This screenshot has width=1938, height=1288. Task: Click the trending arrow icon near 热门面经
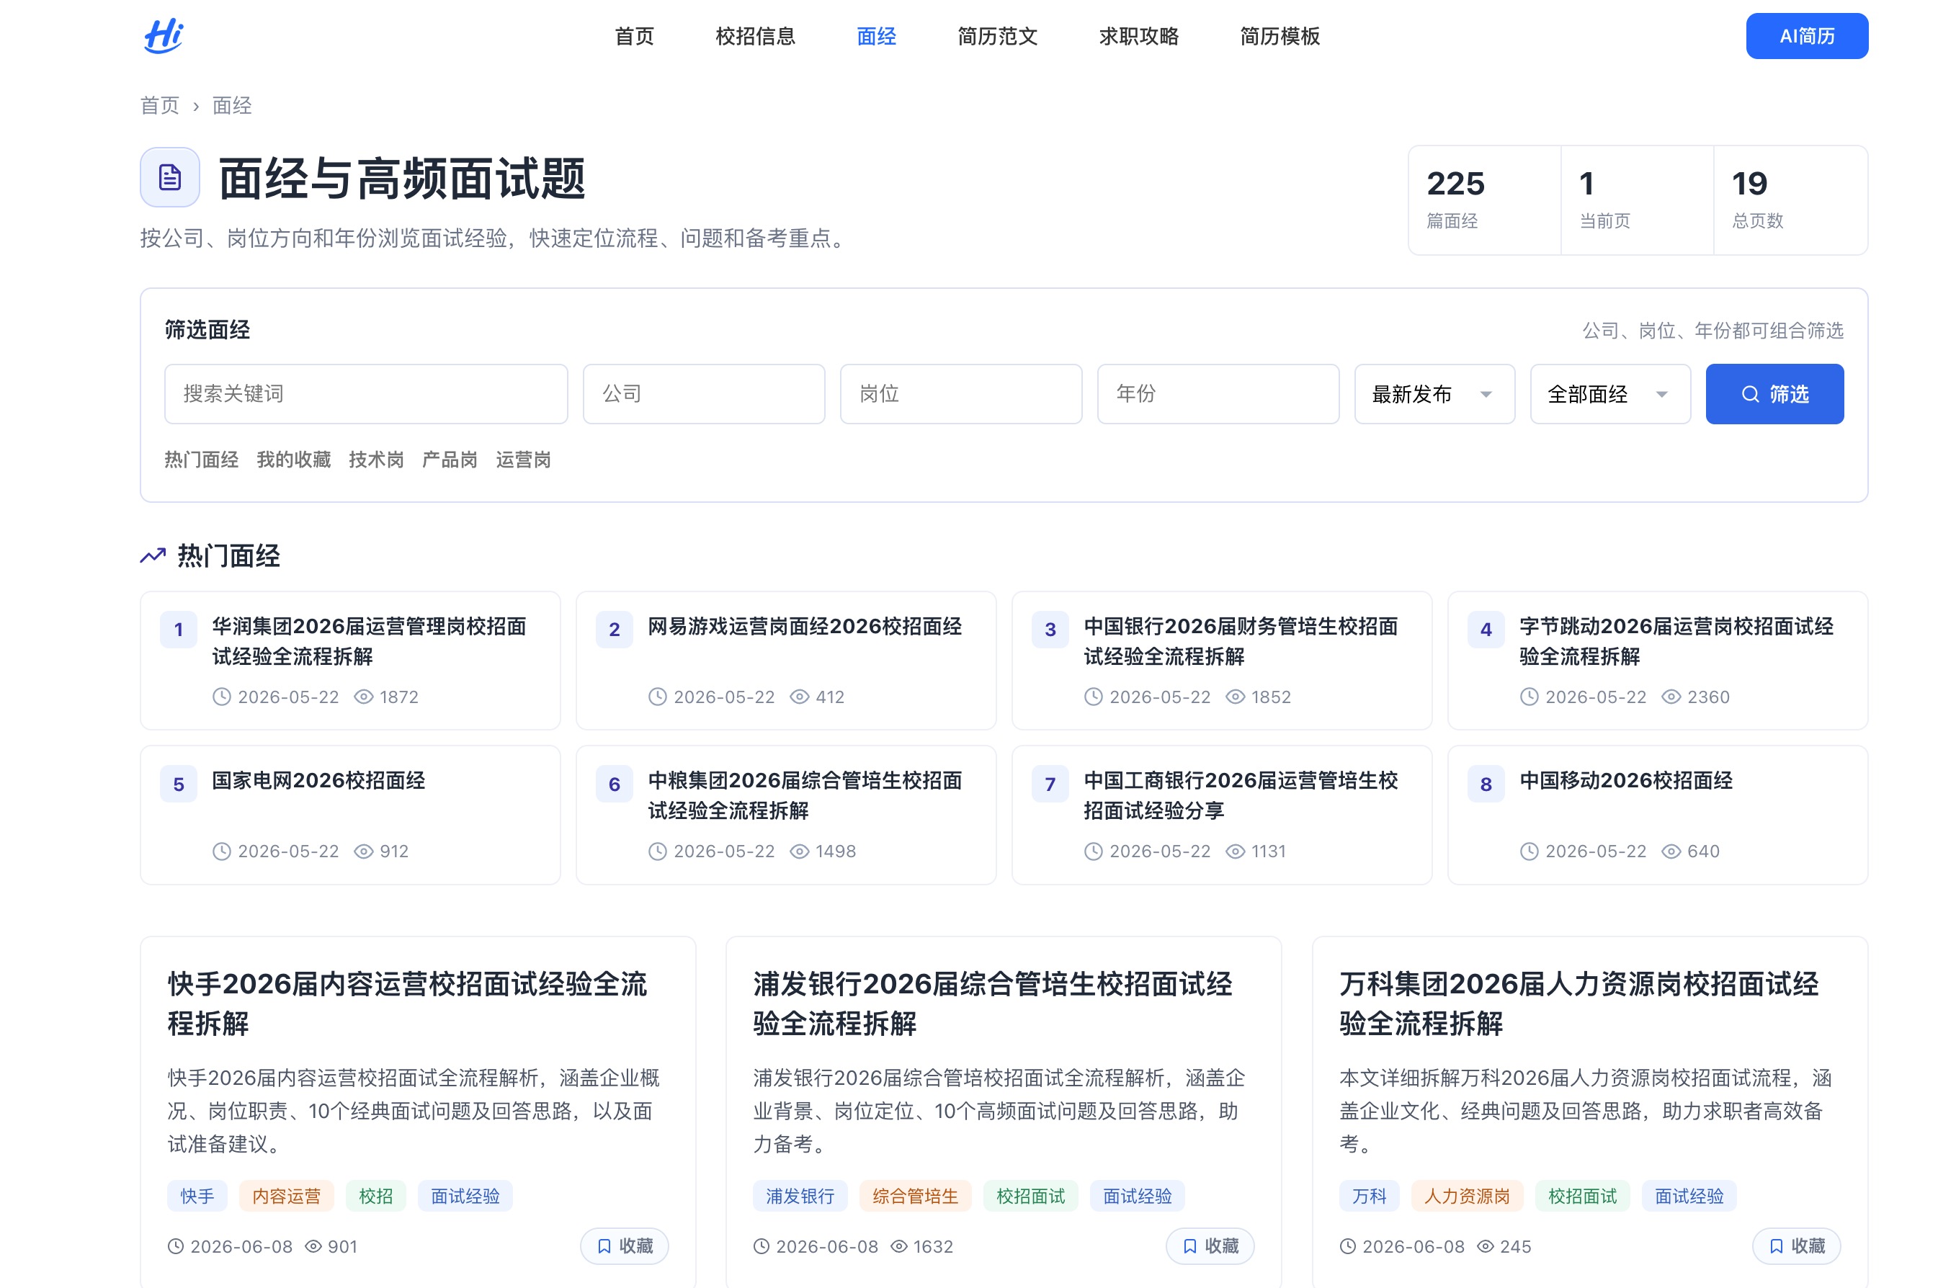point(153,556)
